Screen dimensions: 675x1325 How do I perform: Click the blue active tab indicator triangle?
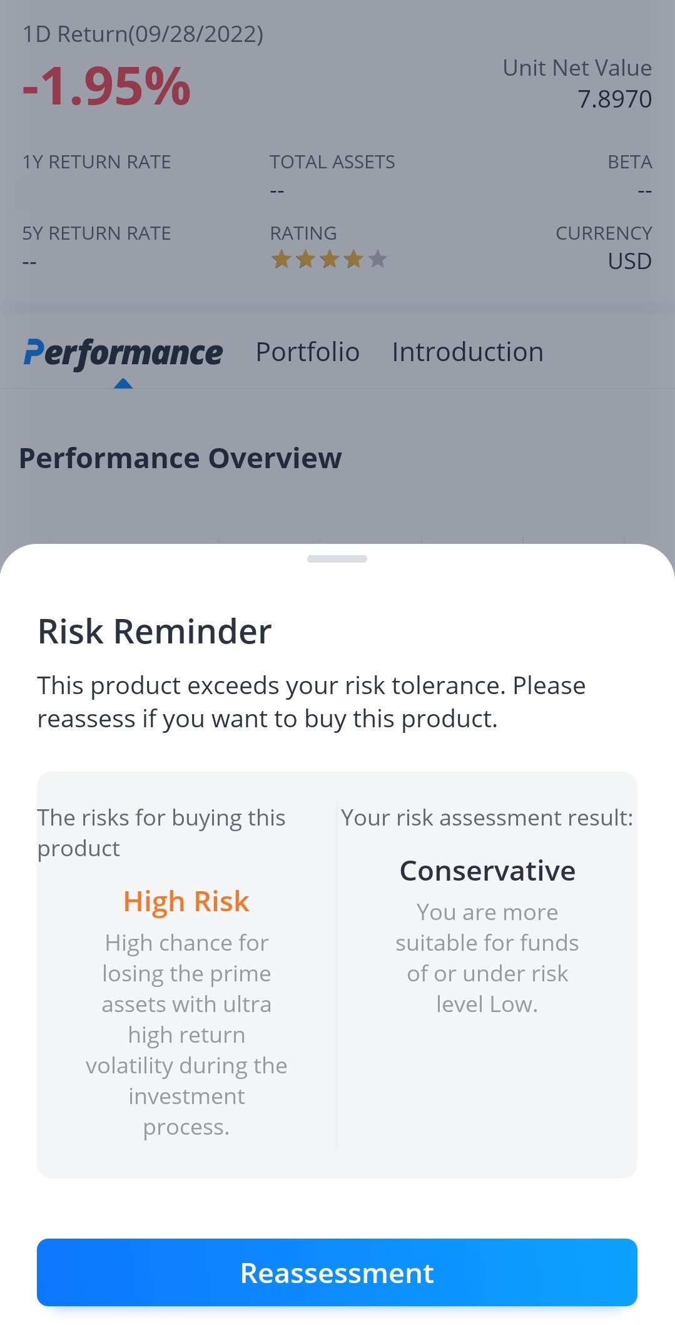click(123, 383)
